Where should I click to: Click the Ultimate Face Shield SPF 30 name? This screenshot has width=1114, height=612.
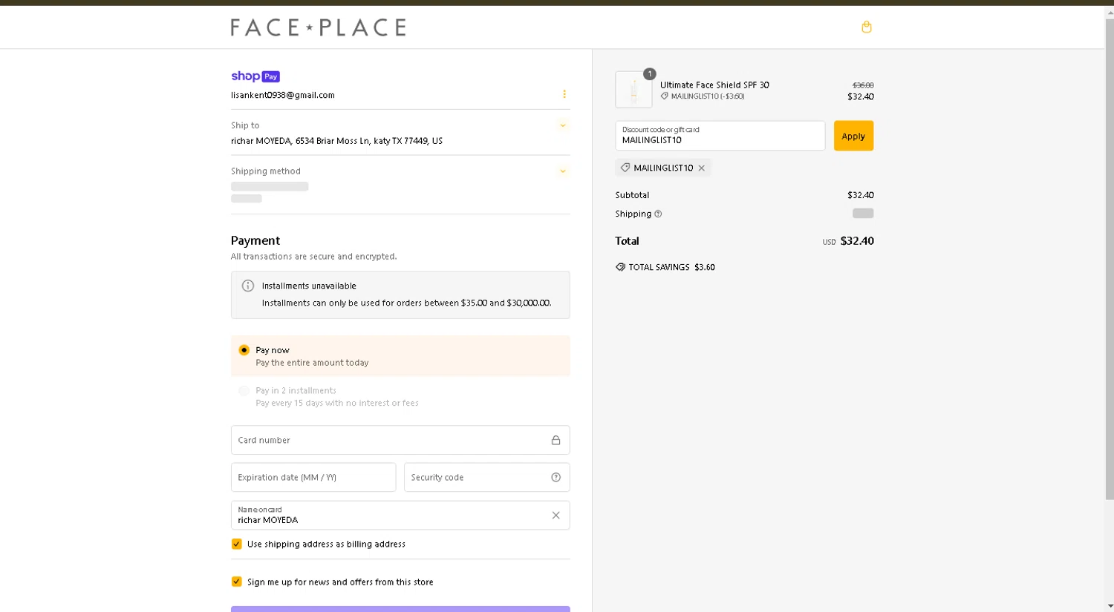(x=714, y=85)
